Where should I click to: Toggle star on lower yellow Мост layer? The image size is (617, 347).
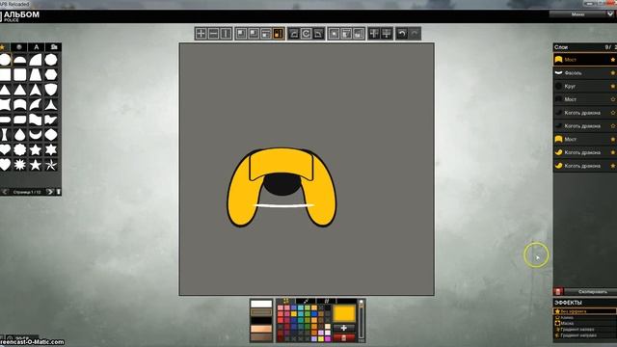(613, 139)
